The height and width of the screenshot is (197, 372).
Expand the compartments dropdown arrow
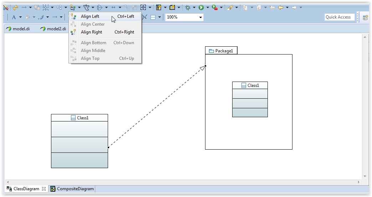pos(159,17)
